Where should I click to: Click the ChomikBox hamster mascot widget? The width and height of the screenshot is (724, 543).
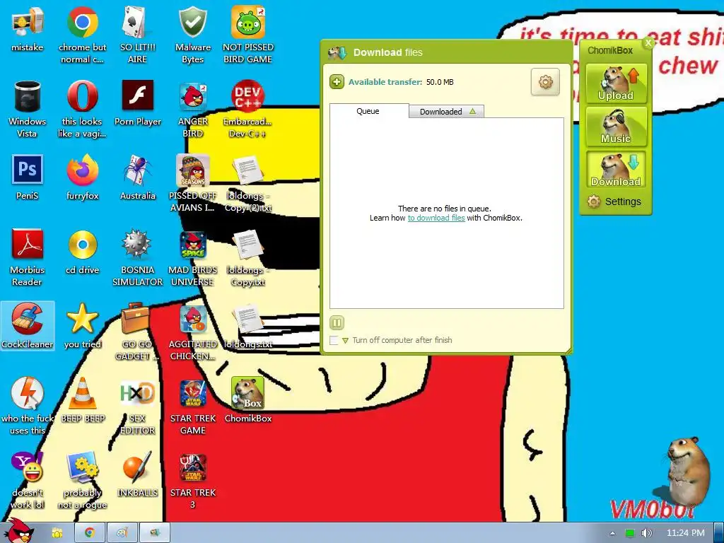(x=687, y=471)
